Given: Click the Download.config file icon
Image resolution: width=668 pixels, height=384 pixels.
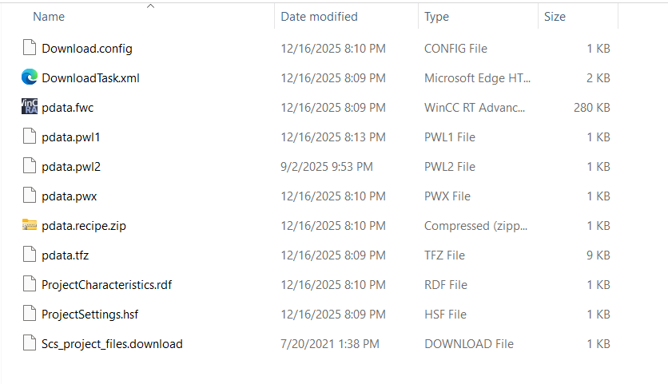Looking at the screenshot, I should click(x=30, y=48).
